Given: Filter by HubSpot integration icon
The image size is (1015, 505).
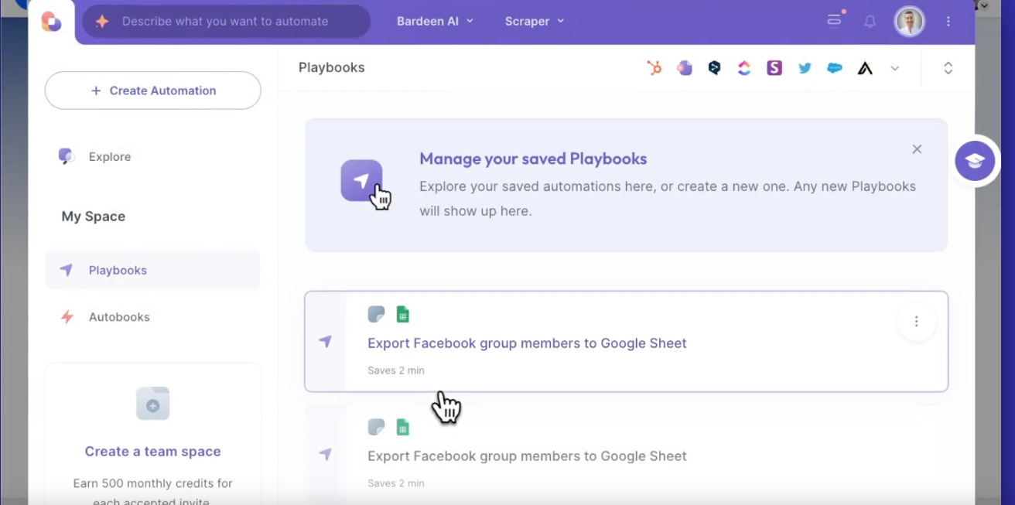Looking at the screenshot, I should tap(654, 68).
